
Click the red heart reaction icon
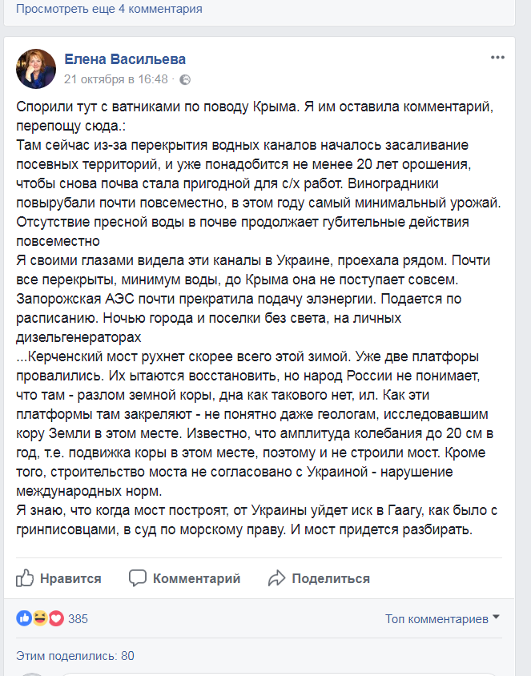tap(56, 618)
